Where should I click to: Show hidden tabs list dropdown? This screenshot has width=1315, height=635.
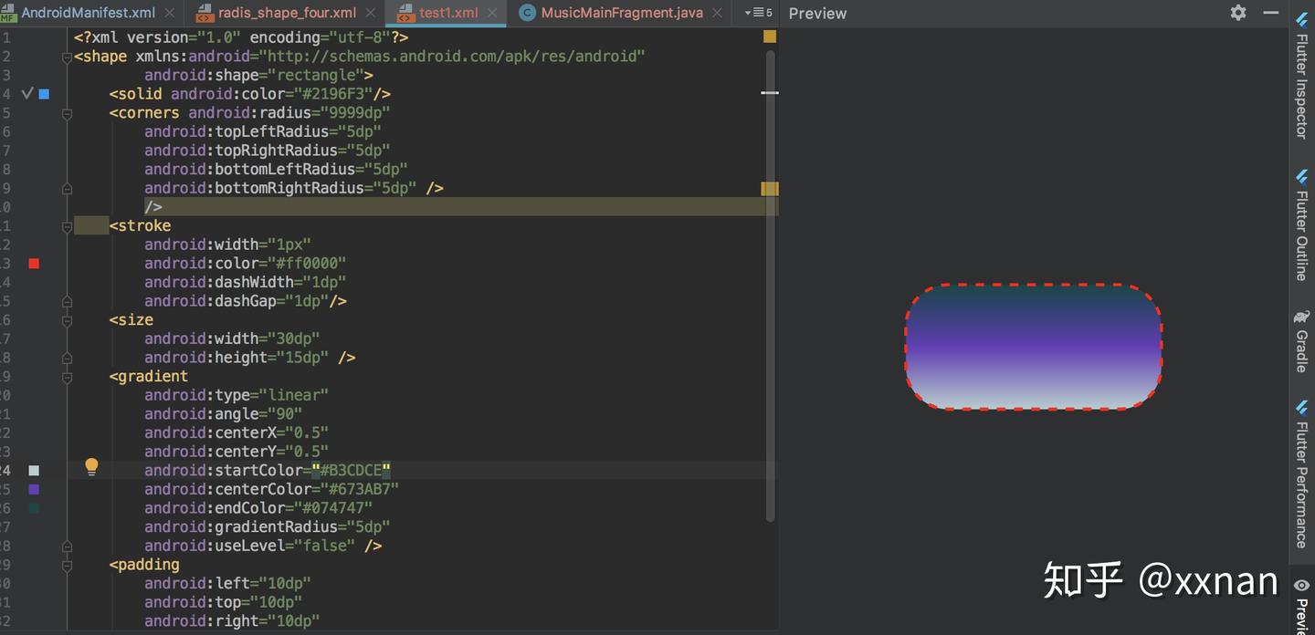(x=758, y=13)
